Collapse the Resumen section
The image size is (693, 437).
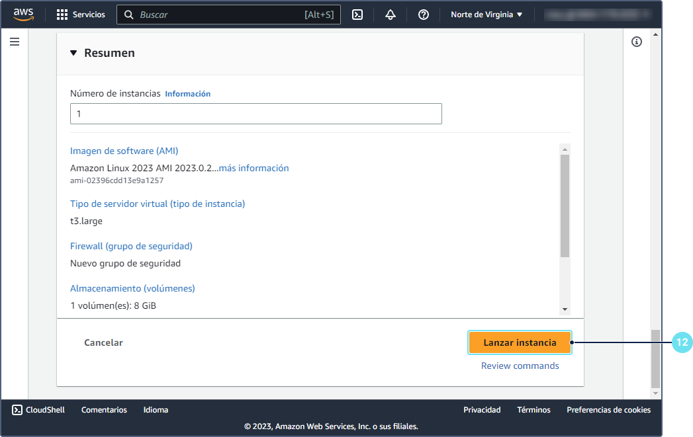point(73,53)
